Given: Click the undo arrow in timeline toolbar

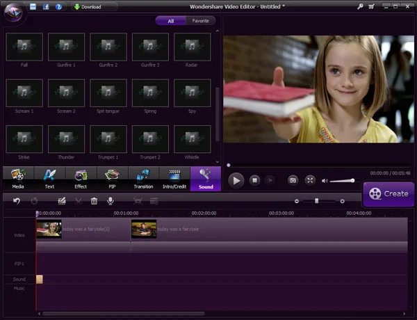Looking at the screenshot, I should pyautogui.click(x=17, y=200).
